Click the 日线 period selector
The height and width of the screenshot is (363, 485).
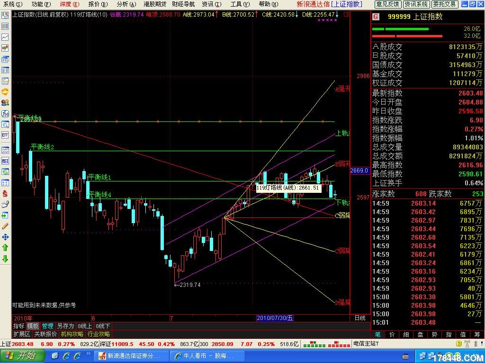(x=360, y=318)
